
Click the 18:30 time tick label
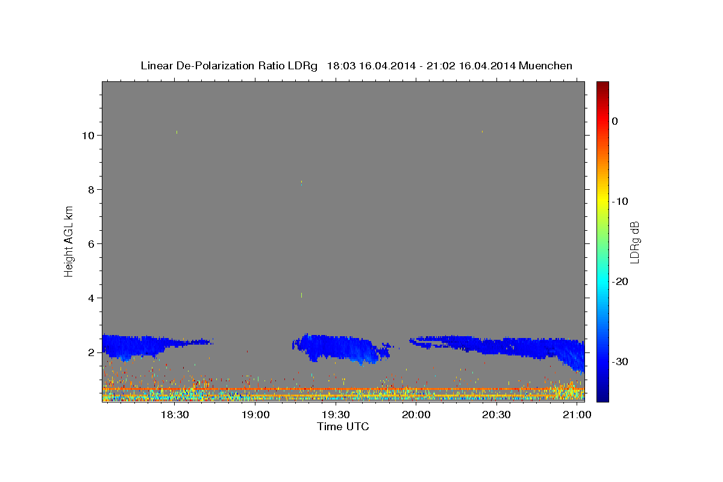click(175, 415)
